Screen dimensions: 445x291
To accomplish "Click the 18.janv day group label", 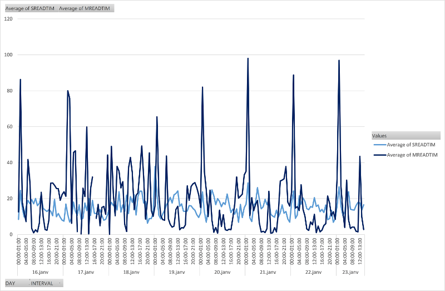I will click(131, 272).
